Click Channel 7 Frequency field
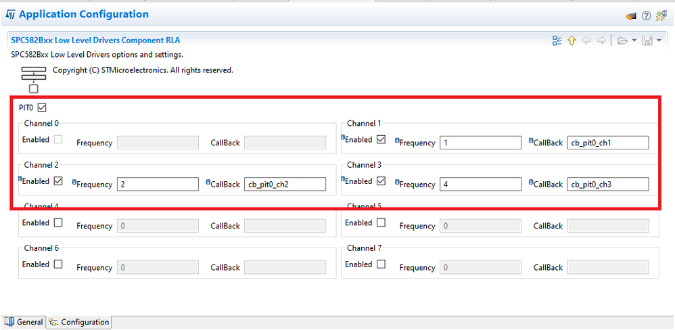 click(x=480, y=267)
